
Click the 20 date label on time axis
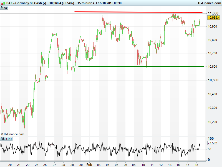(x=10, y=164)
